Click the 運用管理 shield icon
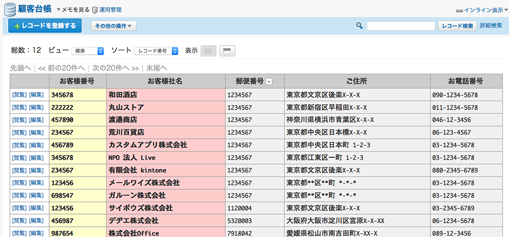 tap(95, 10)
